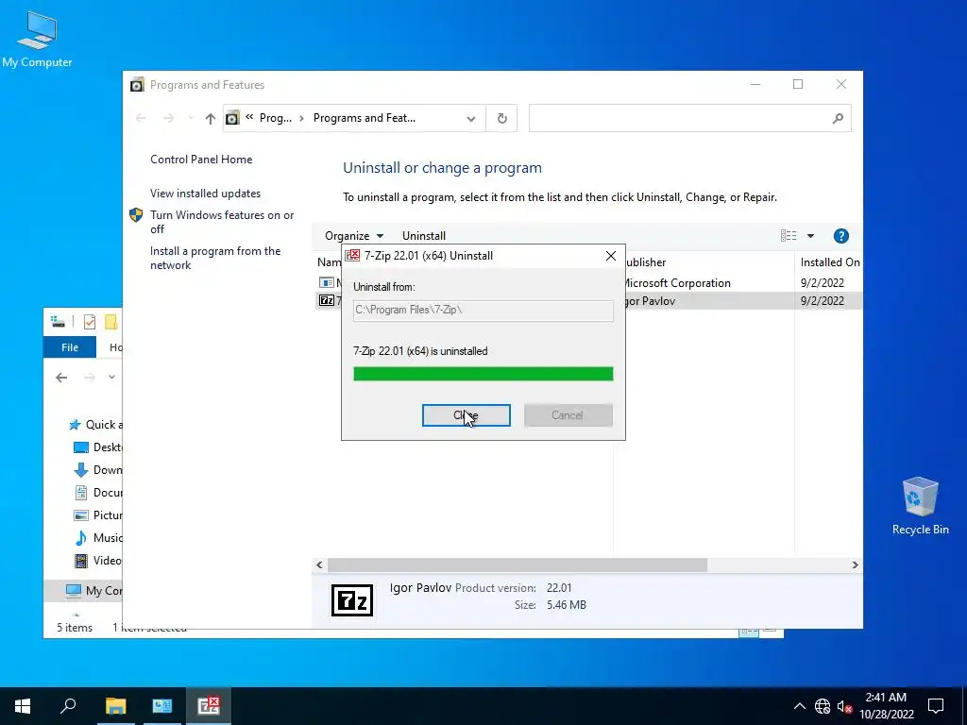Click the large 7z details pane icon
This screenshot has height=725, width=967.
(x=352, y=599)
